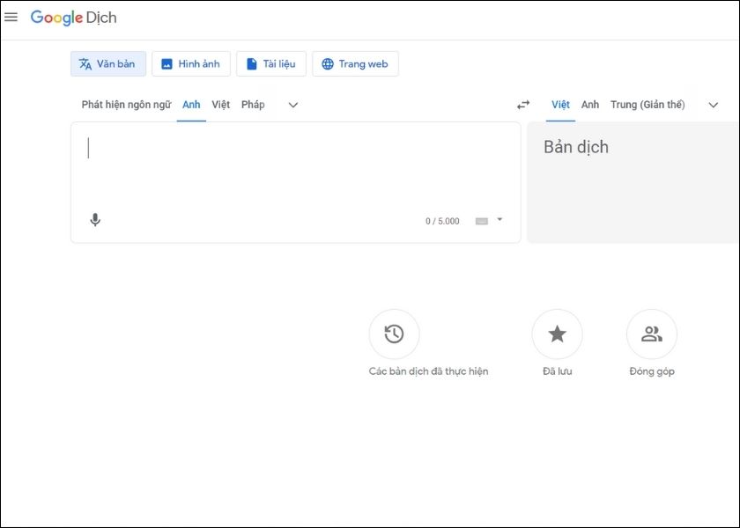Expand the source language dropdown chevron
This screenshot has height=528, width=740.
pos(292,104)
